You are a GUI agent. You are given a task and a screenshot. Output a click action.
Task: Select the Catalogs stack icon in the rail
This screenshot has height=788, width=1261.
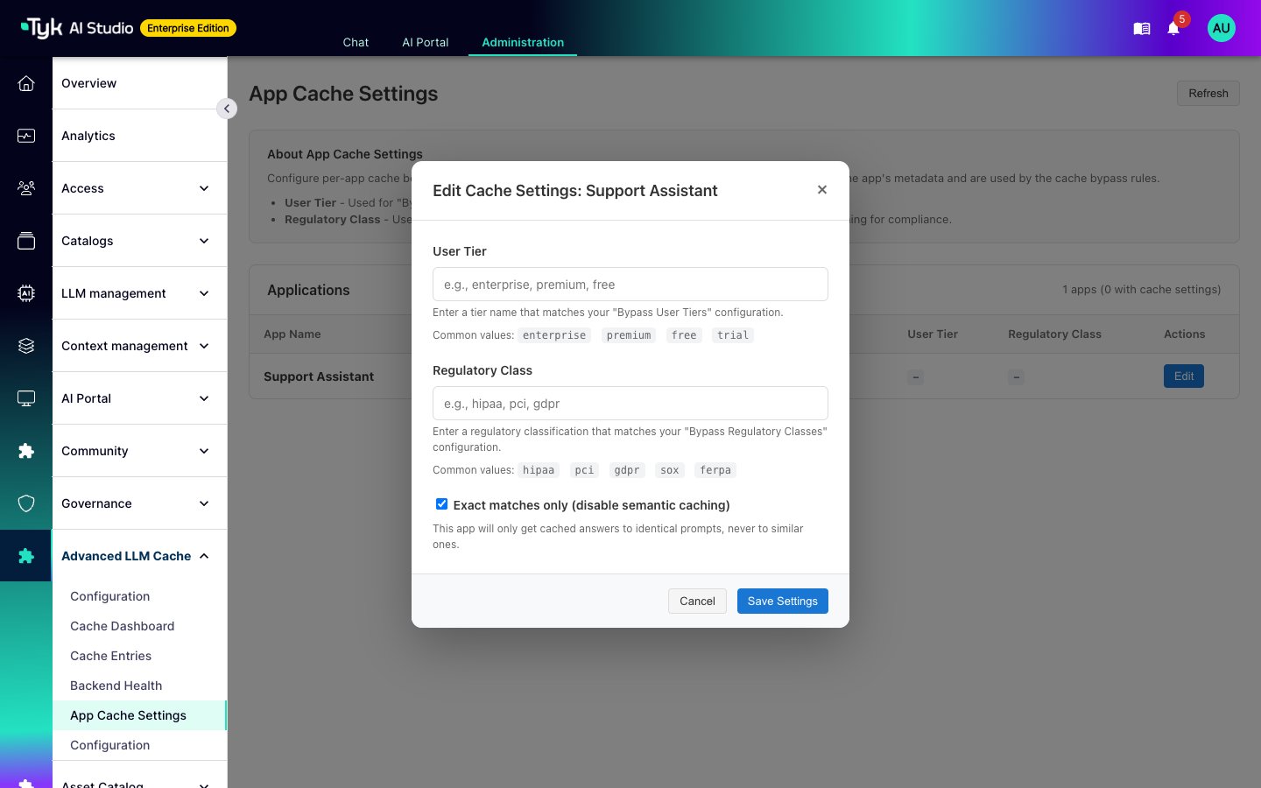(26, 241)
